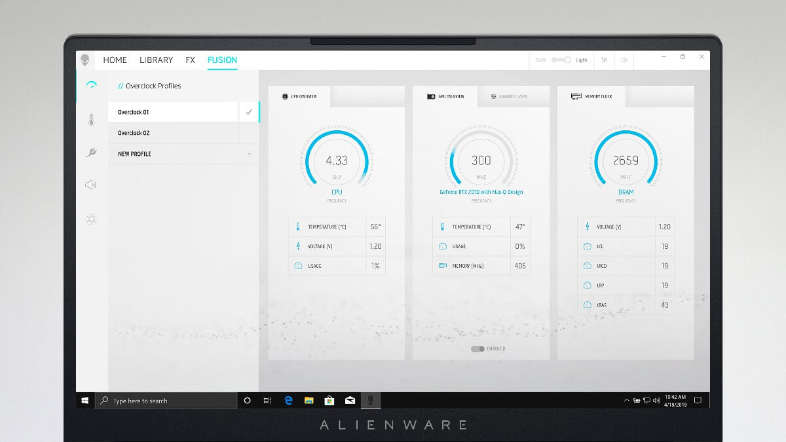
Task: Click the Light theme label
Action: (x=582, y=60)
